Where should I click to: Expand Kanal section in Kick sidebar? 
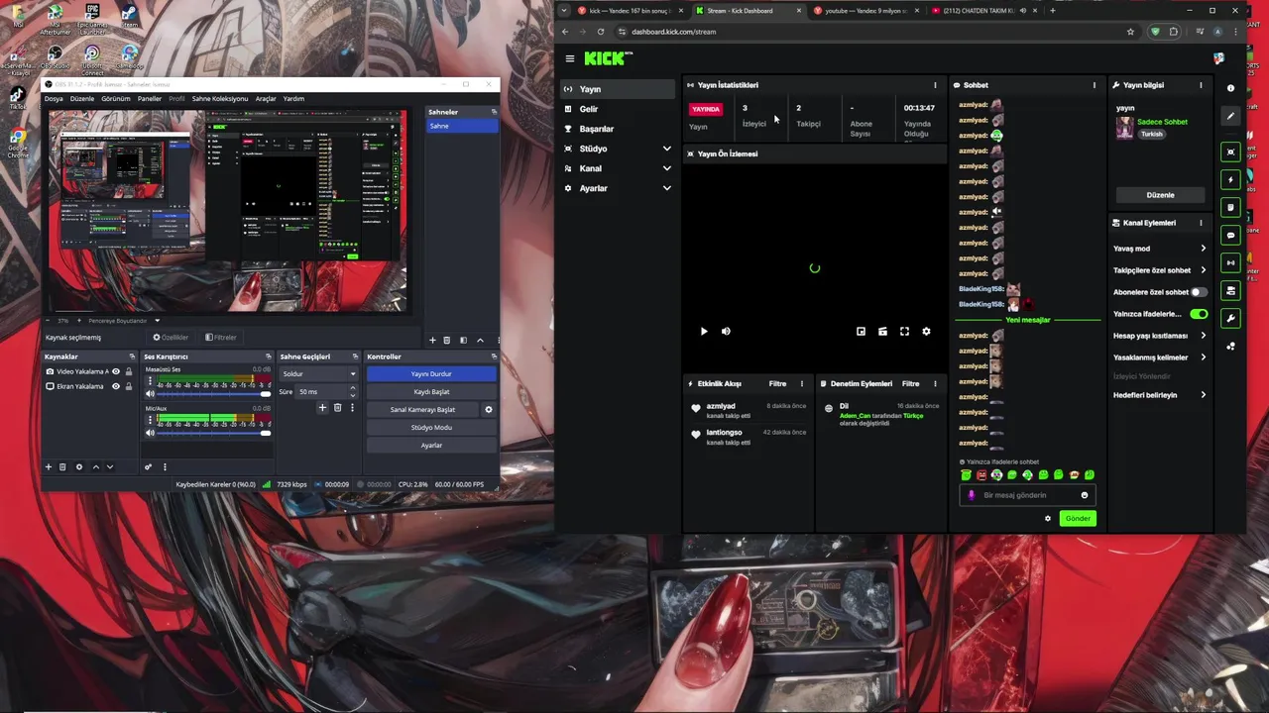(x=666, y=168)
